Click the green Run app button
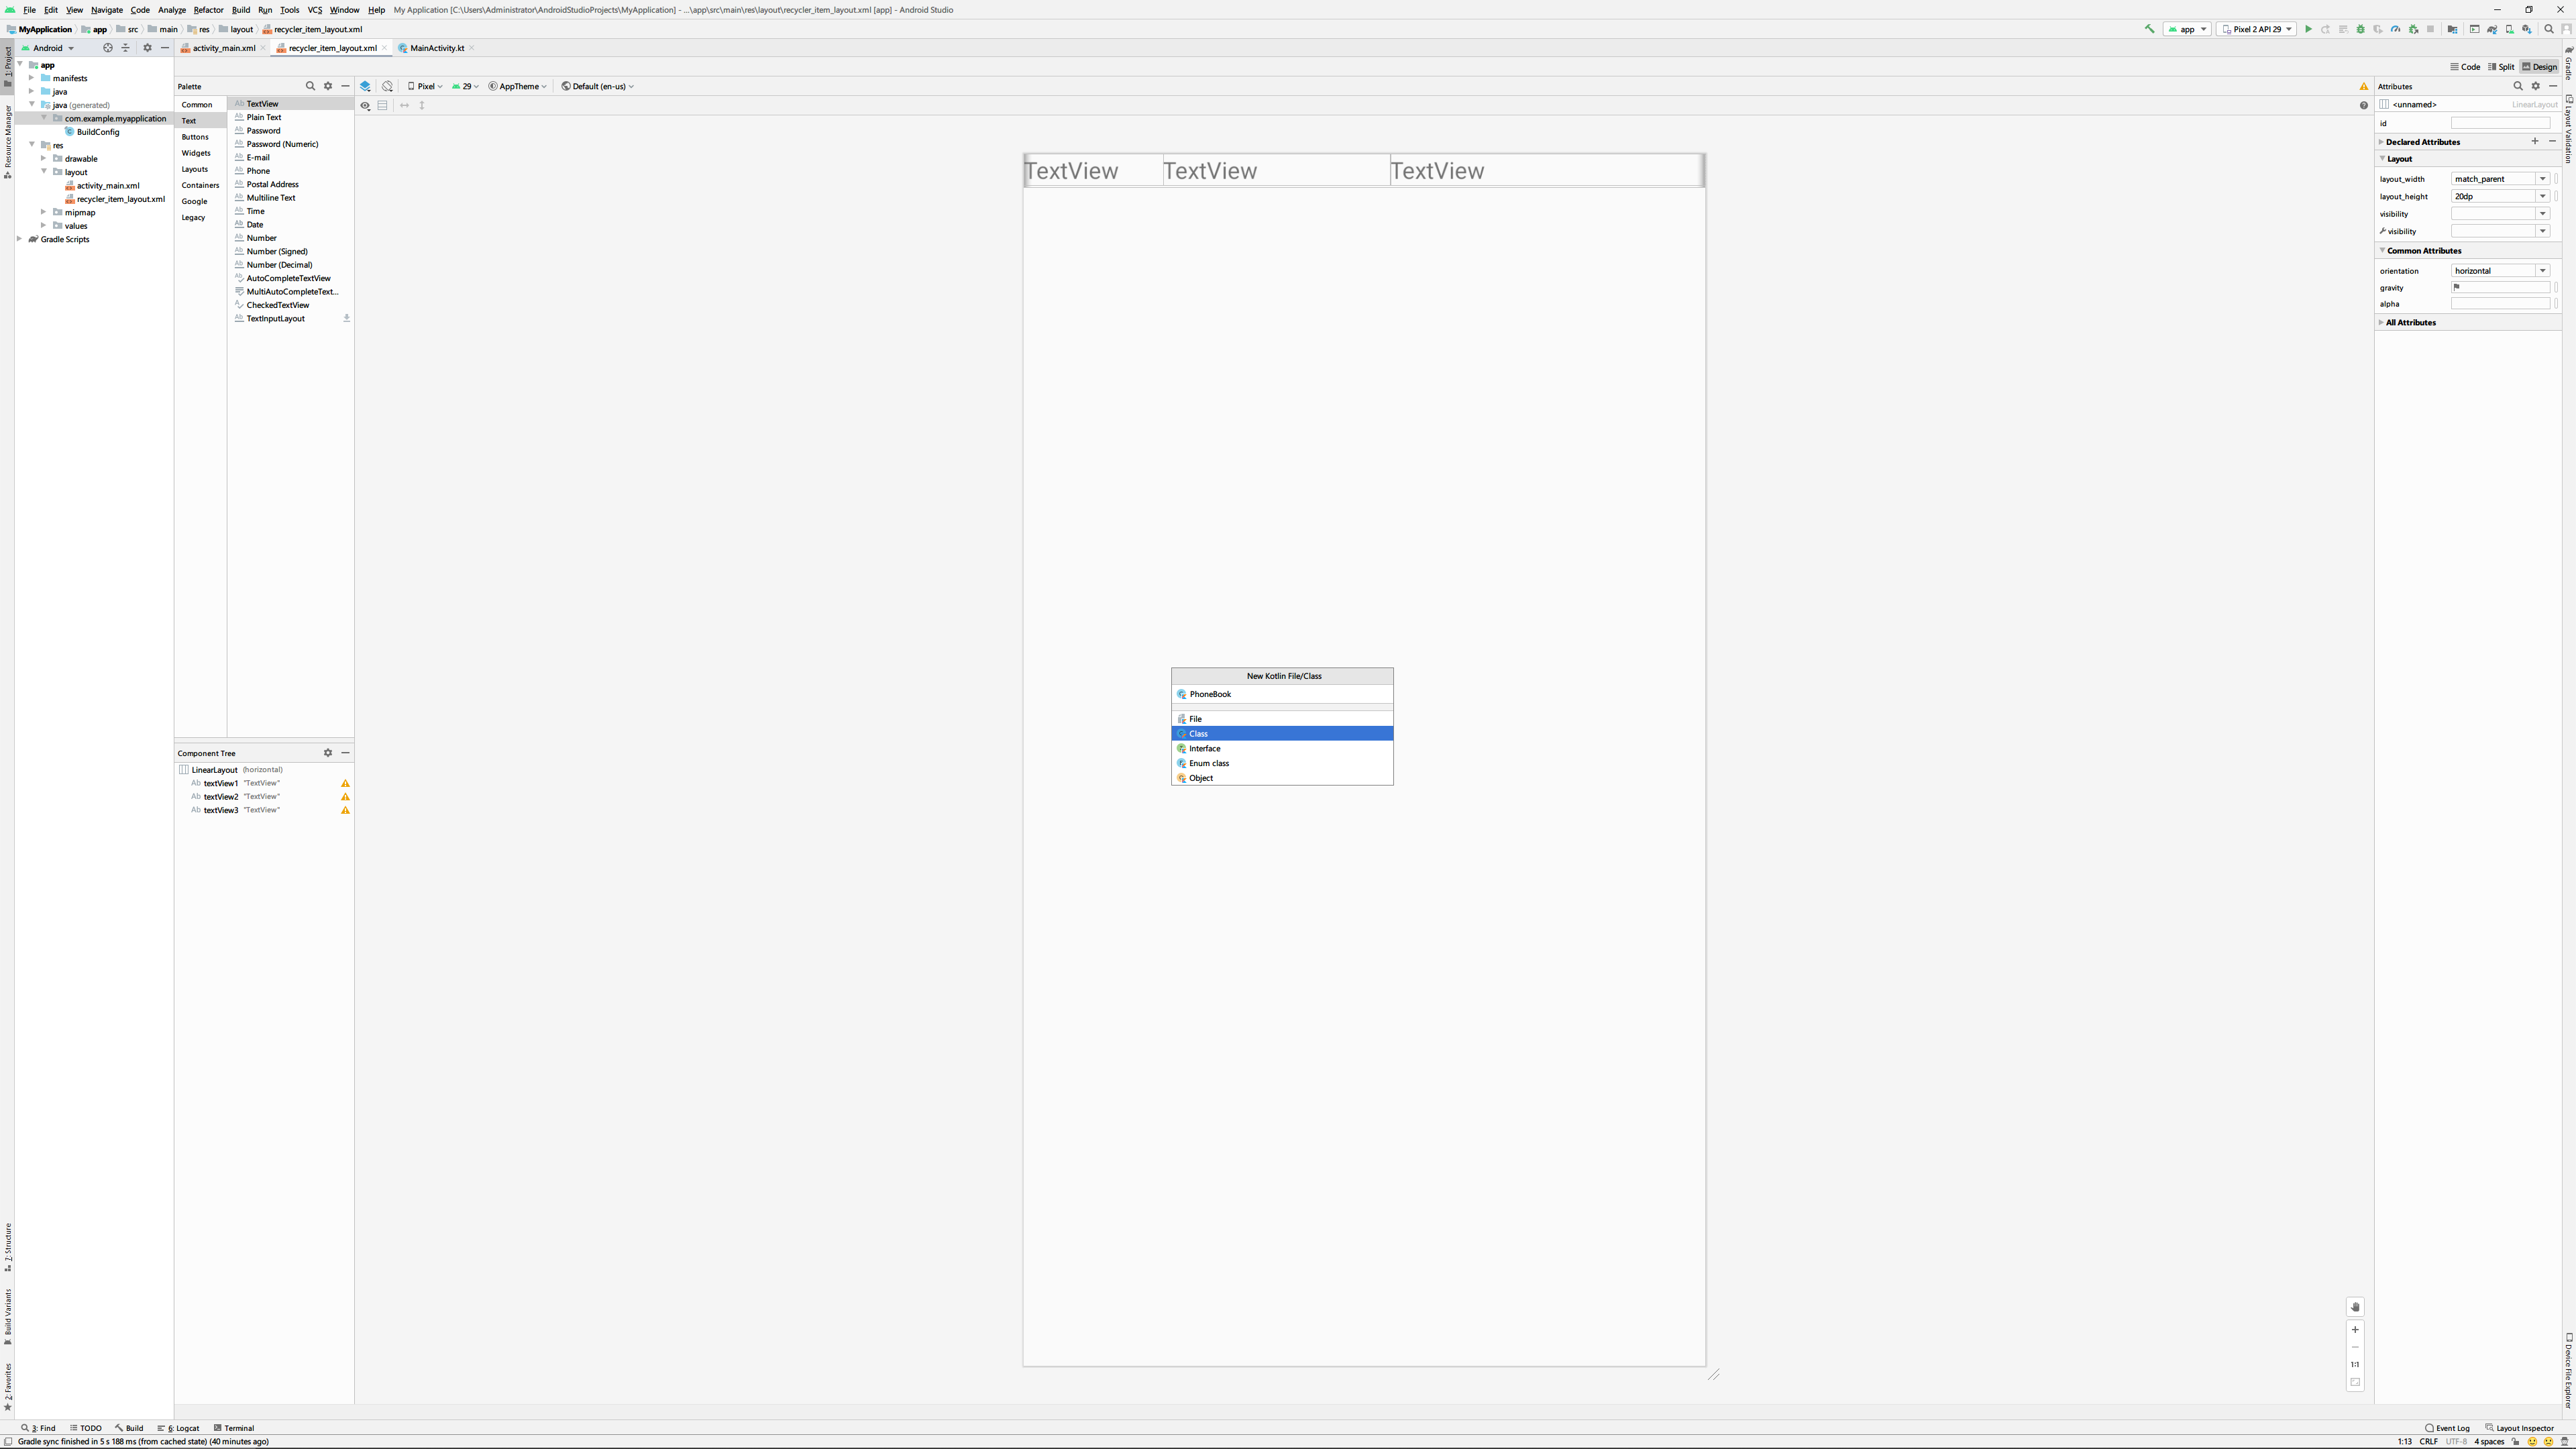The width and height of the screenshot is (2576, 1449). [x=2308, y=29]
